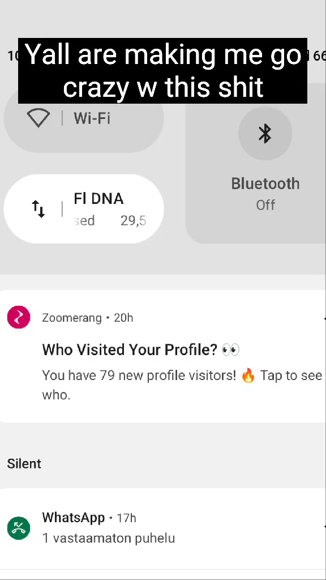Screen dimensions: 326x580
Task: Tap the Wi-Fi signal icon
Action: point(38,118)
